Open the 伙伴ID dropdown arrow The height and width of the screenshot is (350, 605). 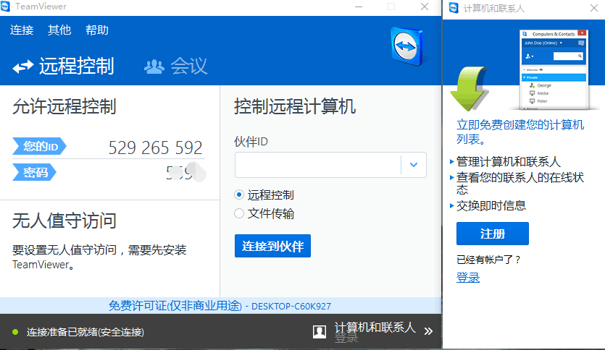tap(414, 165)
